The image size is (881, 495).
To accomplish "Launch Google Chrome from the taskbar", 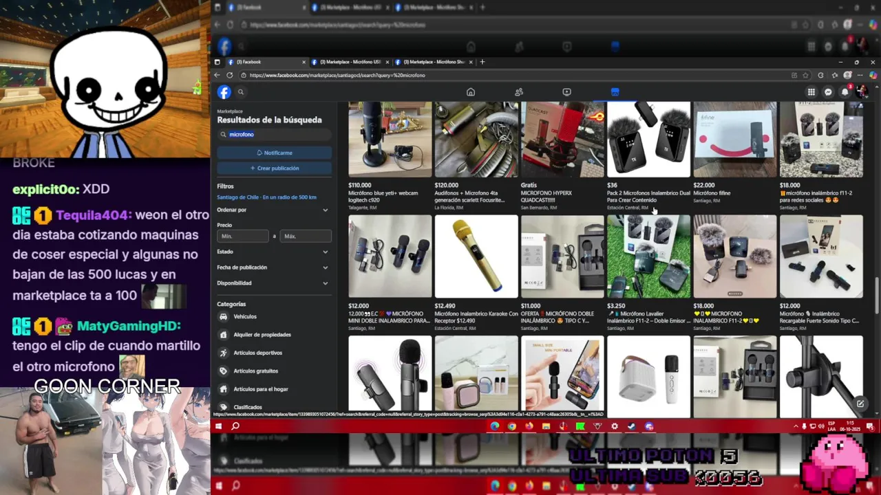I will coord(511,426).
